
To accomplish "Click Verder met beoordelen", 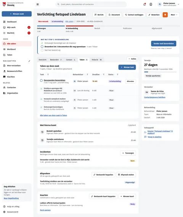I will 164,44.
